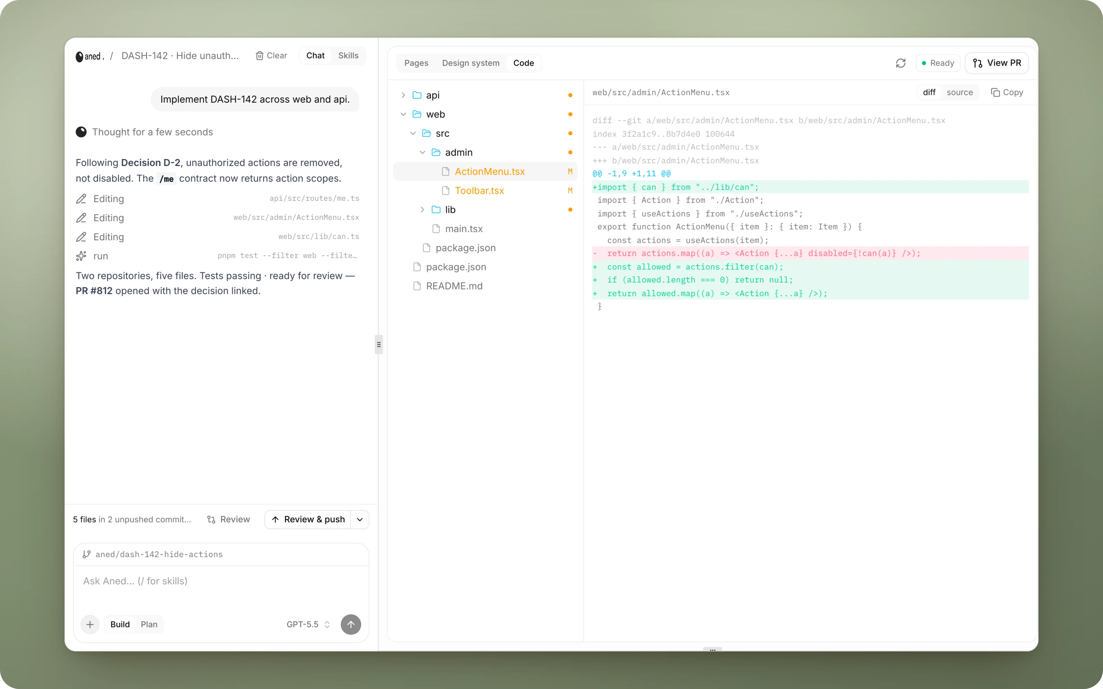Screen dimensions: 1103x689
Task: Click the branch name aned/dash-142-hide-actions
Action: coord(159,555)
